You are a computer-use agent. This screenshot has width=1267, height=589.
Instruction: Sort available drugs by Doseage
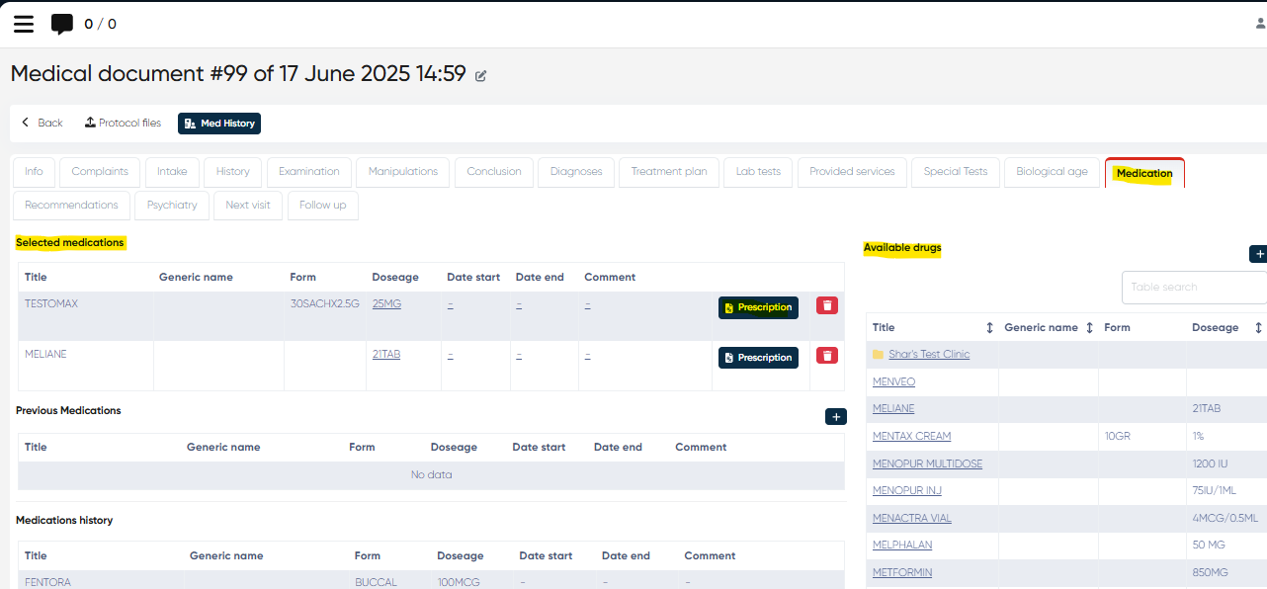pyautogui.click(x=1258, y=328)
